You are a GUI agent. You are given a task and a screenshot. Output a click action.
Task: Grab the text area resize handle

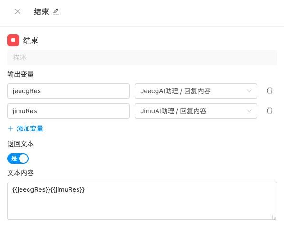point(274,217)
